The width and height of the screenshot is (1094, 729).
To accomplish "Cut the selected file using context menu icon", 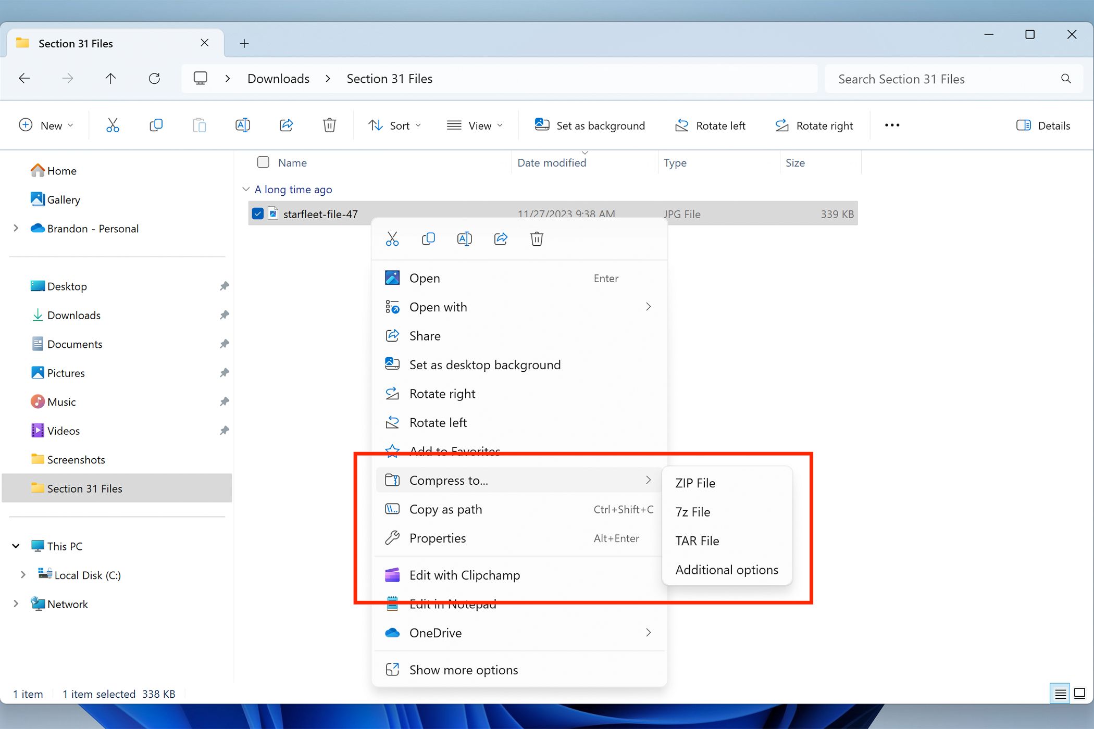I will tap(392, 238).
